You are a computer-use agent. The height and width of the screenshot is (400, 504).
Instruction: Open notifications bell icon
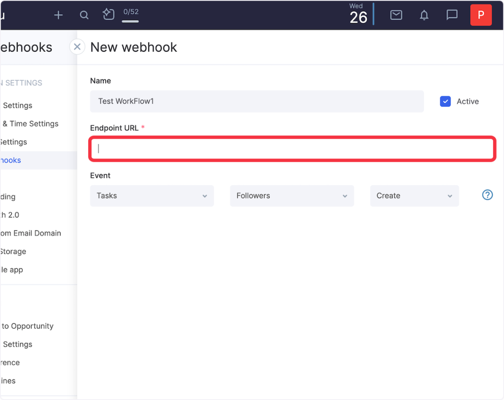424,15
